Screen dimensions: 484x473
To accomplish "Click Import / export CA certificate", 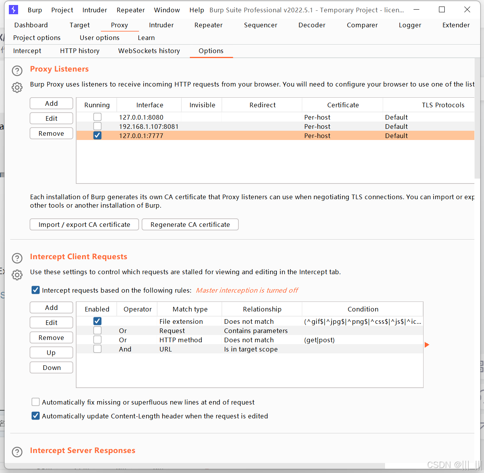I will point(84,225).
